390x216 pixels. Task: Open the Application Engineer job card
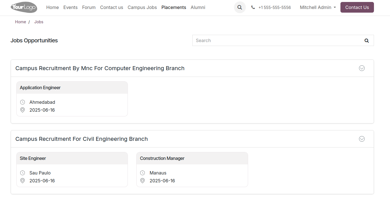(72, 99)
